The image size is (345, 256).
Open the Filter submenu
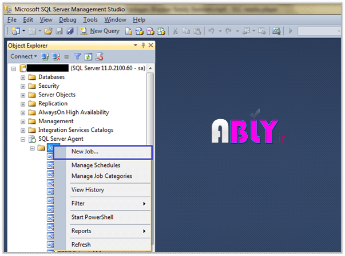tap(103, 204)
